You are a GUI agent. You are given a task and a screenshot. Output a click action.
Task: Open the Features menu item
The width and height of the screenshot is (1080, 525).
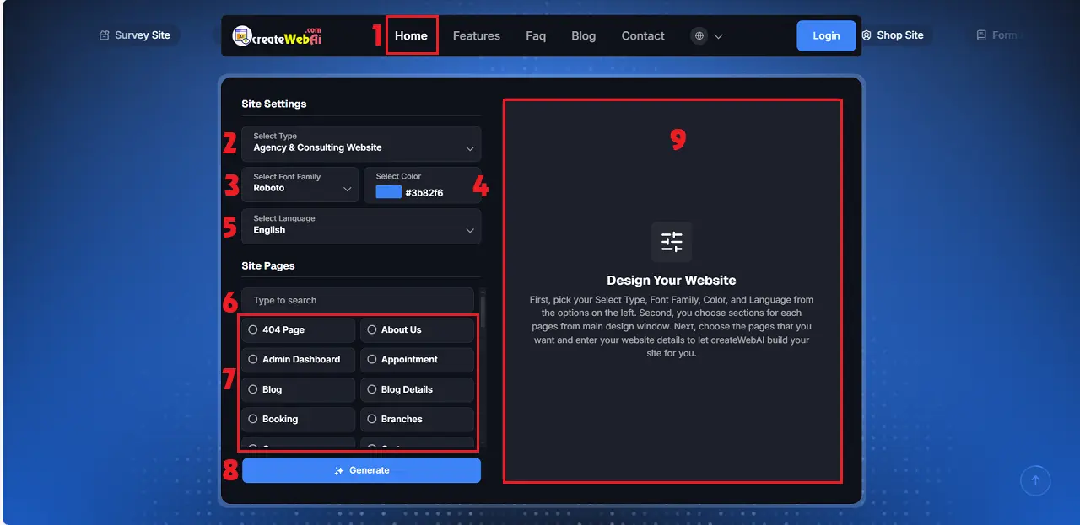(x=476, y=35)
